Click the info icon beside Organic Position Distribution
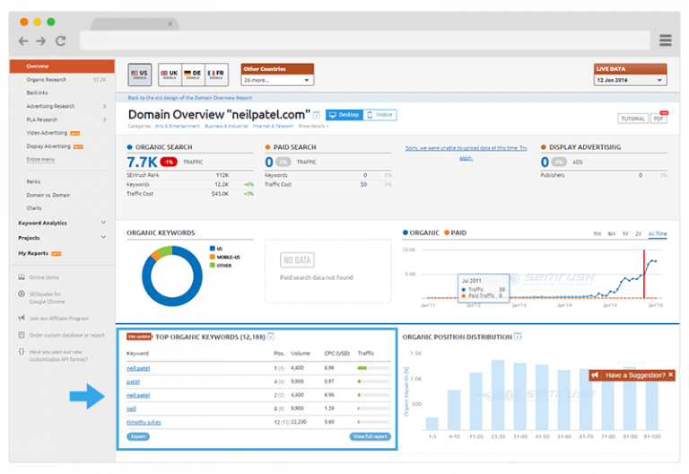 (520, 337)
